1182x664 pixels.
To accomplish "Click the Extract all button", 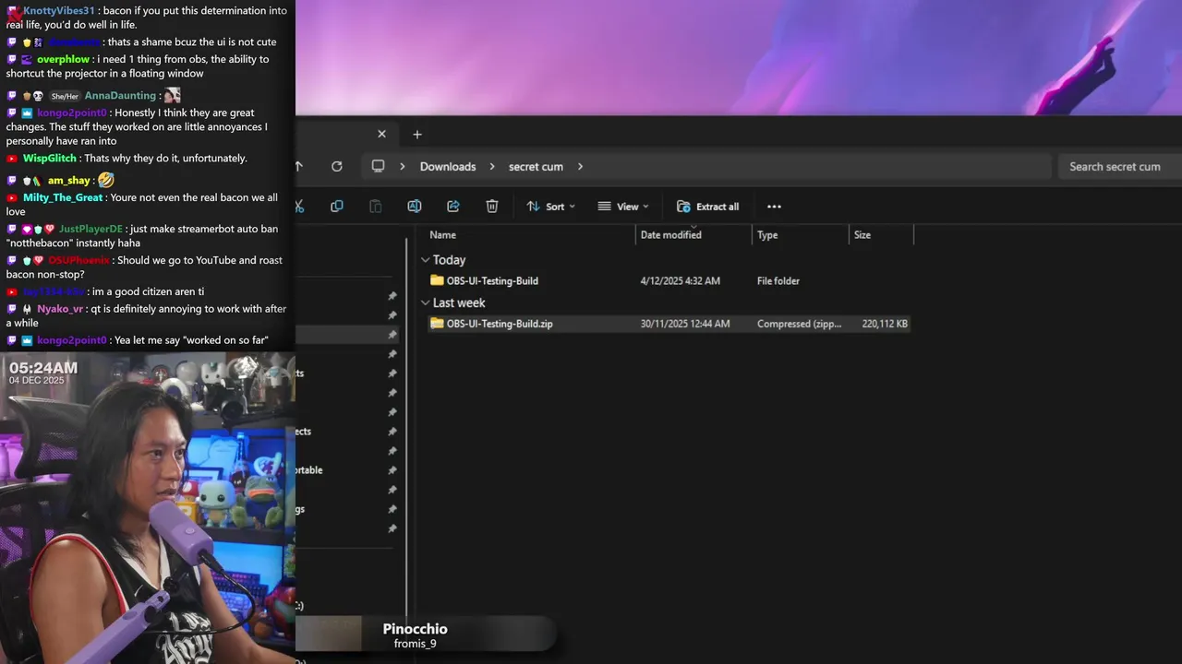I will [708, 207].
